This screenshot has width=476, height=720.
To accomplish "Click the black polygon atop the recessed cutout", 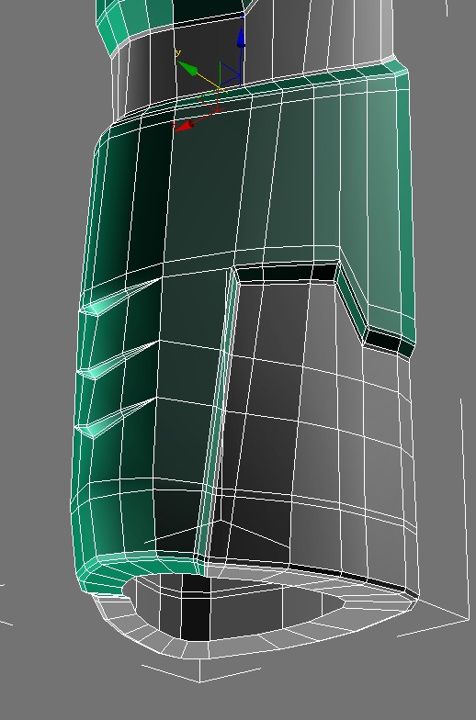I will 287,273.
